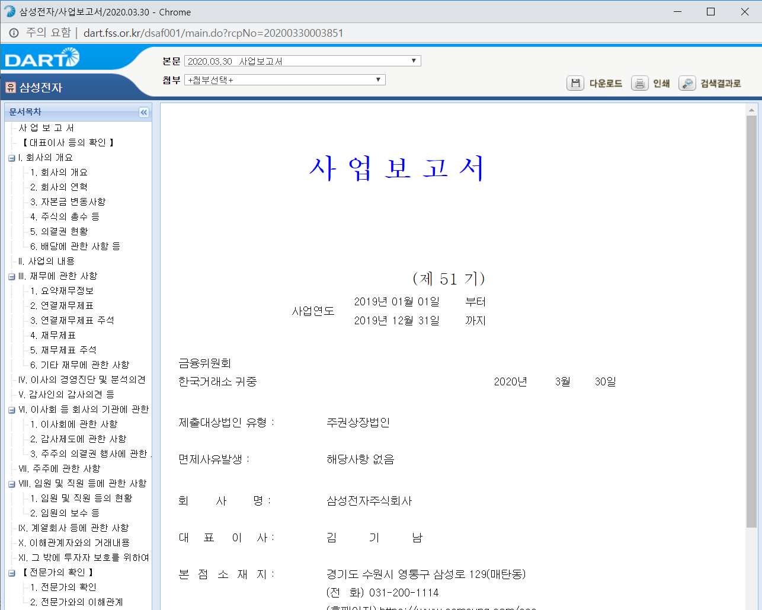Select 3. 연결재무제표 주석 section
This screenshot has width=762, height=610.
point(72,320)
